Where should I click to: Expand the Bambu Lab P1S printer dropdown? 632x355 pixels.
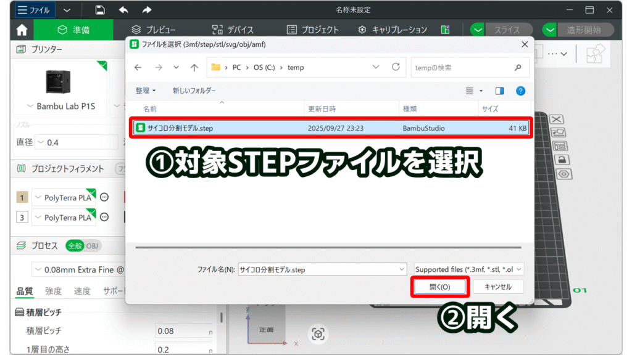pos(60,106)
